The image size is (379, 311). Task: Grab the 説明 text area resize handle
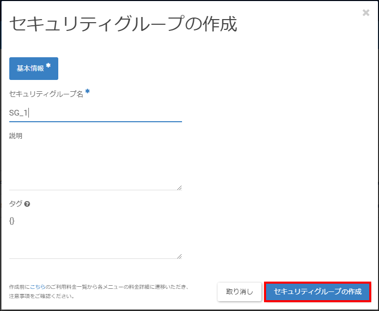pyautogui.click(x=179, y=188)
